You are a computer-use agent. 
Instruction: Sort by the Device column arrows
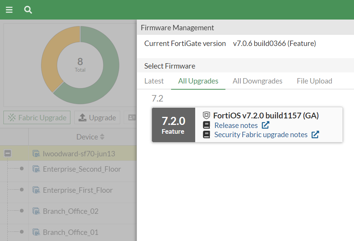click(102, 137)
